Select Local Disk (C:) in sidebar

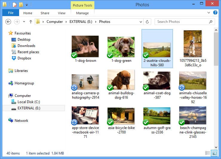(26, 102)
